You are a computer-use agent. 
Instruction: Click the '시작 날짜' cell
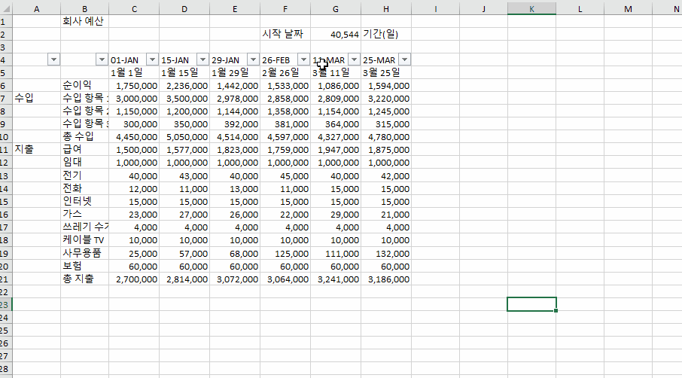285,34
